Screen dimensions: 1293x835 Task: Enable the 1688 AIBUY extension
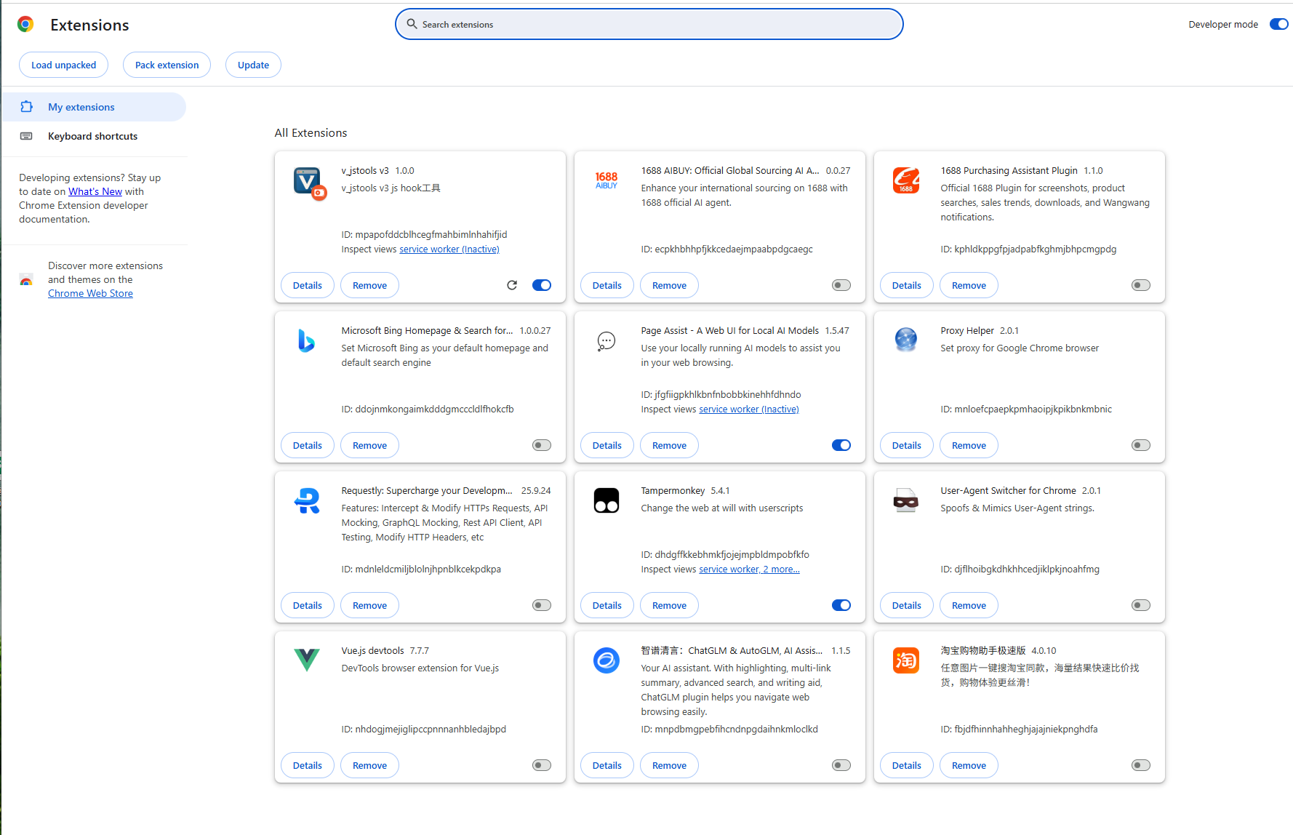841,285
